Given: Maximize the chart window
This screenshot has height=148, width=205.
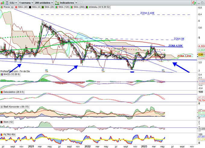Looking at the screenshot, I should 202,3.
